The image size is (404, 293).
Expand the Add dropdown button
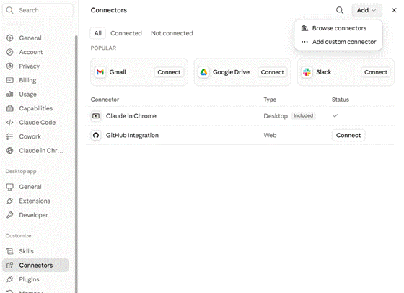(366, 10)
